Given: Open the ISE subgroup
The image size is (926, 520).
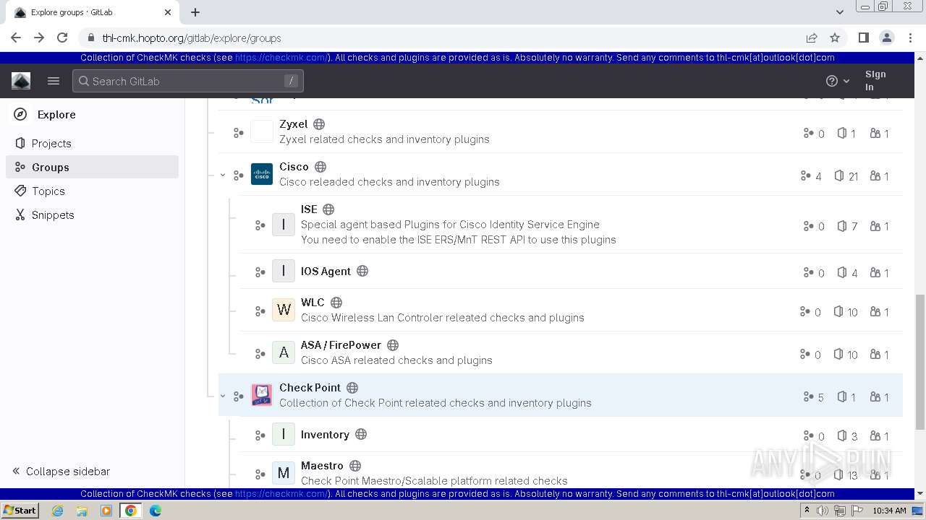Looking at the screenshot, I should tap(309, 209).
